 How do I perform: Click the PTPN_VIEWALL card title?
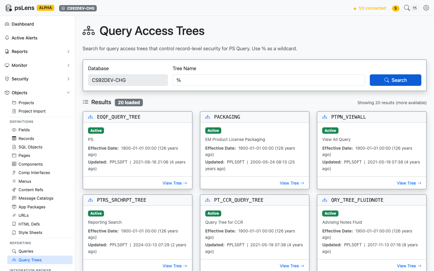348,117
